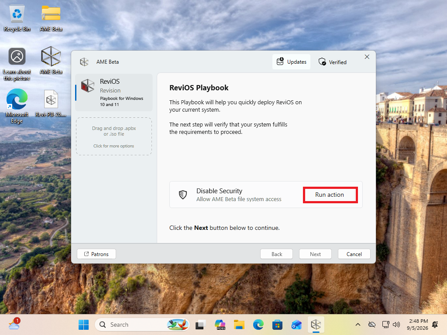
Task: Select the Learn about this picture icon
Action: (x=17, y=64)
